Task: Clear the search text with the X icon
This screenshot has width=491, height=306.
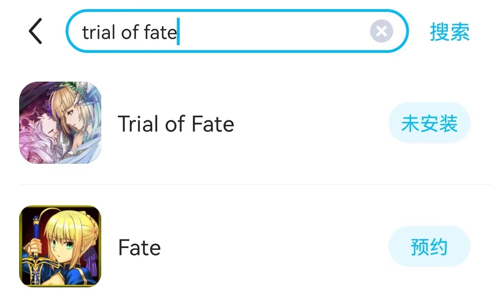Action: (381, 31)
